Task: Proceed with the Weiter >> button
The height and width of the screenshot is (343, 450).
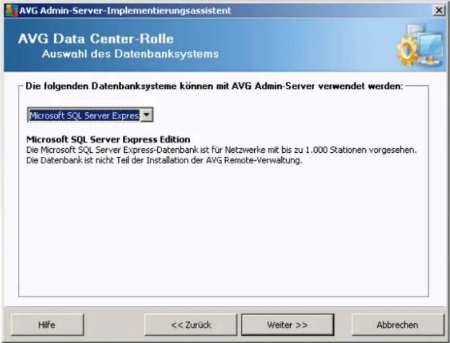Action: click(x=288, y=325)
